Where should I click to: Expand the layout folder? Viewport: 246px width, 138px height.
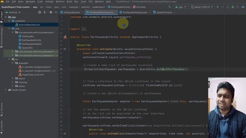pos(13,78)
